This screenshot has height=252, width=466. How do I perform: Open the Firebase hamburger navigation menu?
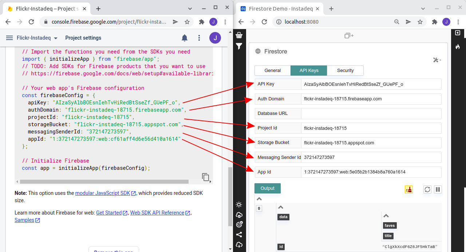point(9,38)
